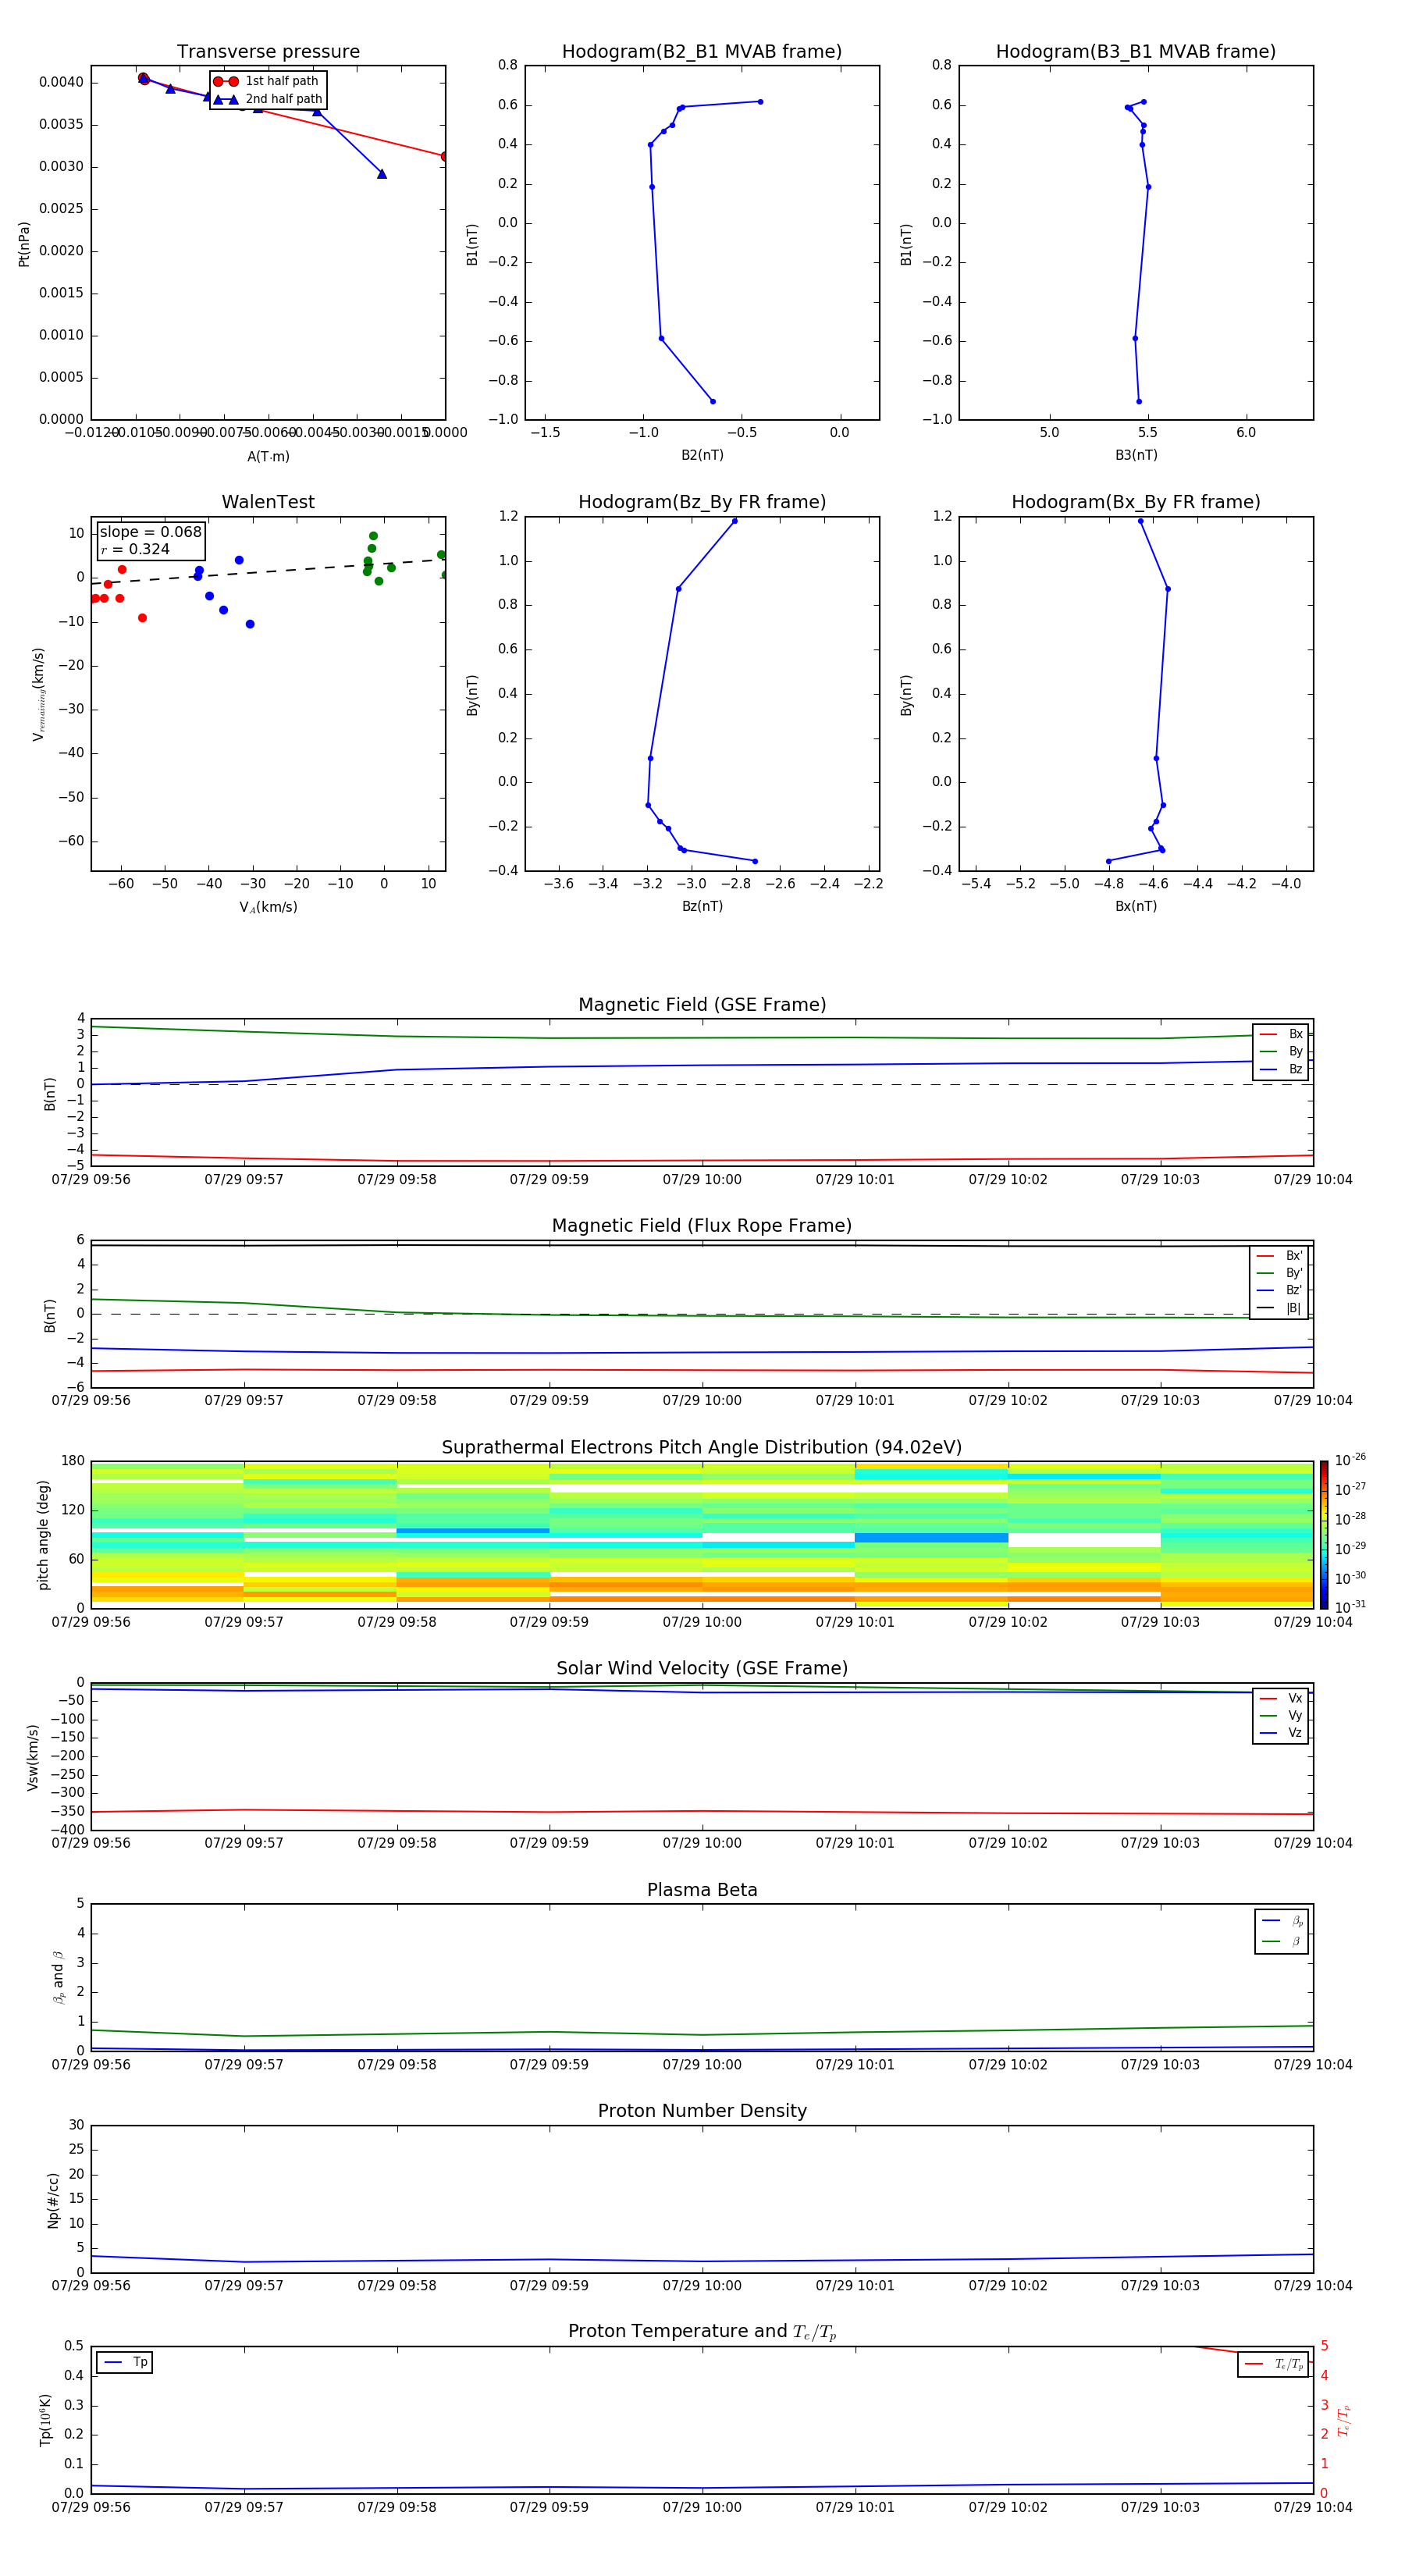The width and height of the screenshot is (1405, 2576).
Task: Click the 10^-26 colorbar tick label
Action: point(1350,1460)
